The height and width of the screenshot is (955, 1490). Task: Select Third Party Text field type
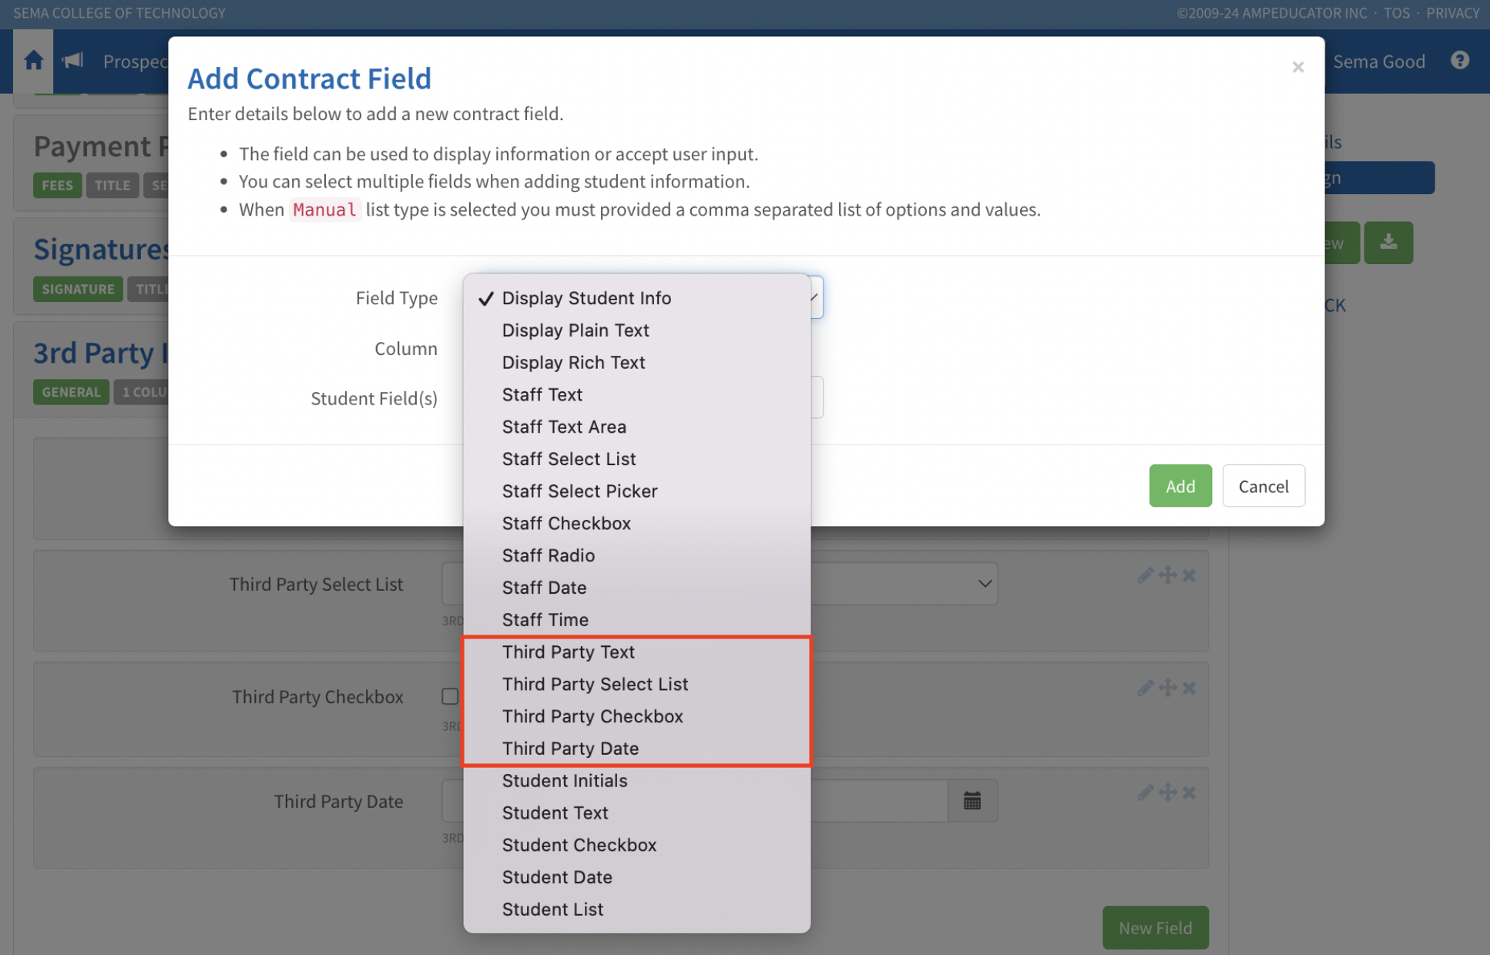click(568, 652)
